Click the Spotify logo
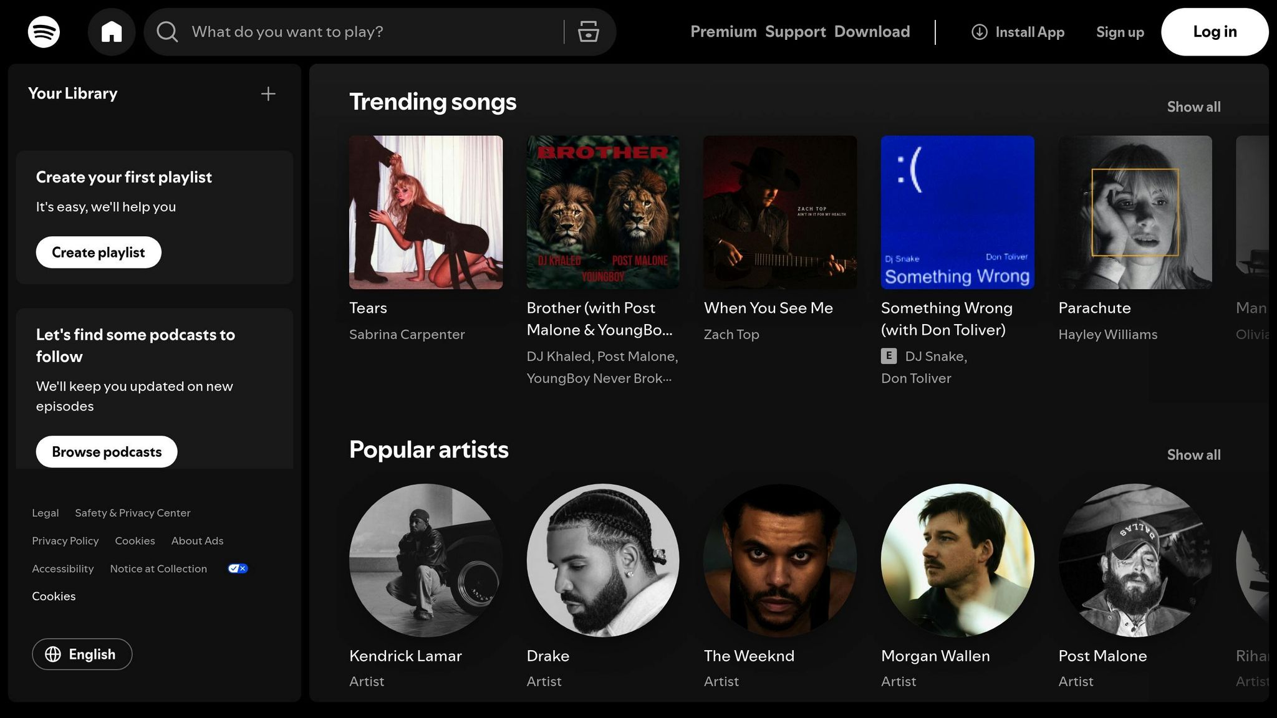Screen dimensions: 1277x718 click(x=44, y=31)
